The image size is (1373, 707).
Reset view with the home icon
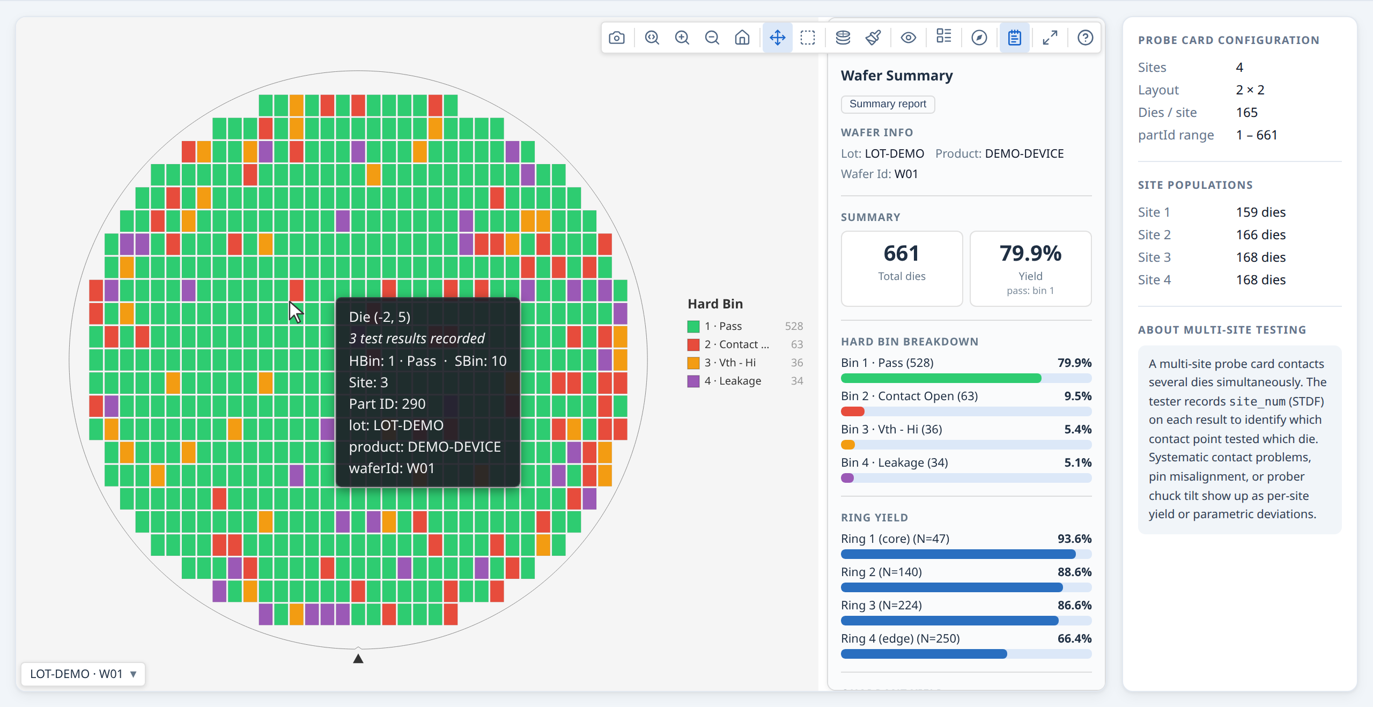(742, 38)
